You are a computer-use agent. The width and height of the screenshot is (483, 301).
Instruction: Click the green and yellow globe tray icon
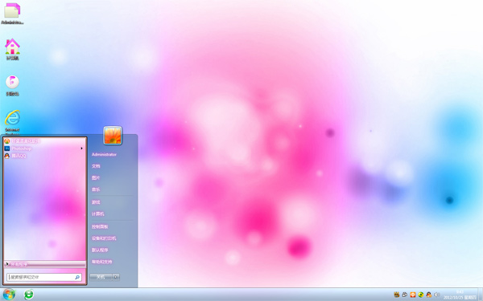(421, 295)
